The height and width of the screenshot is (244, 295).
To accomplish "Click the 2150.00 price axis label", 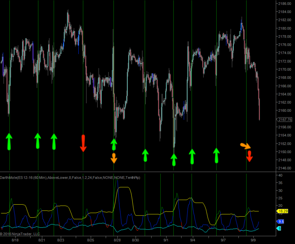I will 285,152.
